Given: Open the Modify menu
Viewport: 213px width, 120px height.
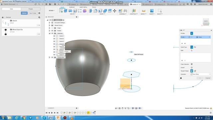Looking at the screenshot, I should 103,14.
